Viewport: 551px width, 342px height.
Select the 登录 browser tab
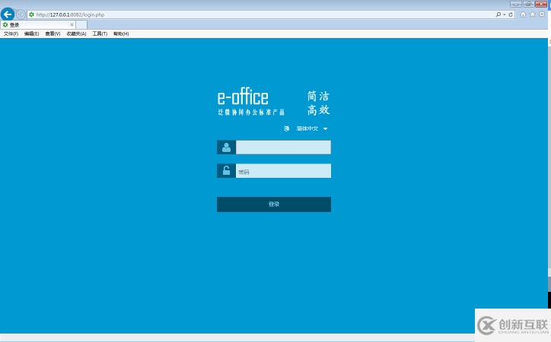pos(37,24)
